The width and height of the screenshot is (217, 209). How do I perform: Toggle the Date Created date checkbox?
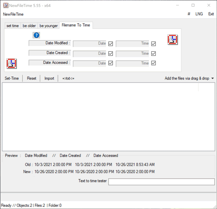point(111,53)
